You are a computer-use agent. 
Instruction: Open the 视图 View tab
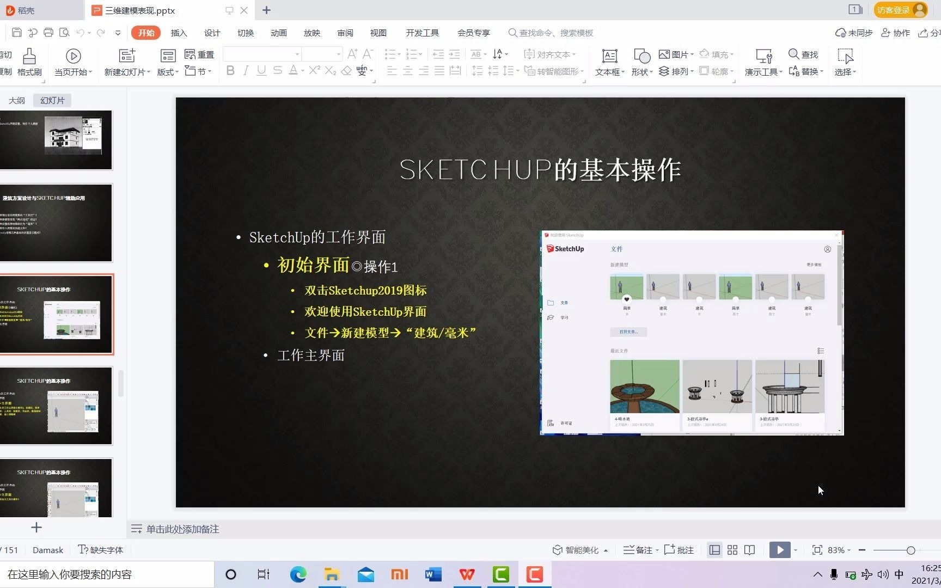tap(378, 33)
